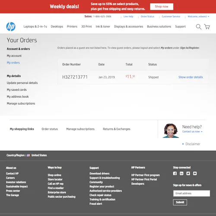This screenshot has height=216, width=216.
Task: Open Business solutions menu
Action: coord(159,26)
